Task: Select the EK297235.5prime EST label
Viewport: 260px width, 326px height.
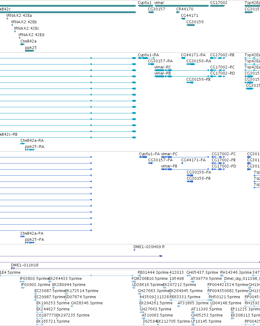Action: tap(73, 315)
